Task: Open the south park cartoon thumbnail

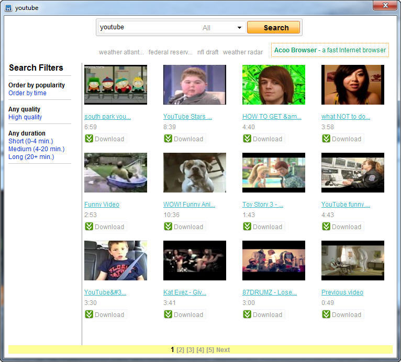Action: [x=116, y=85]
